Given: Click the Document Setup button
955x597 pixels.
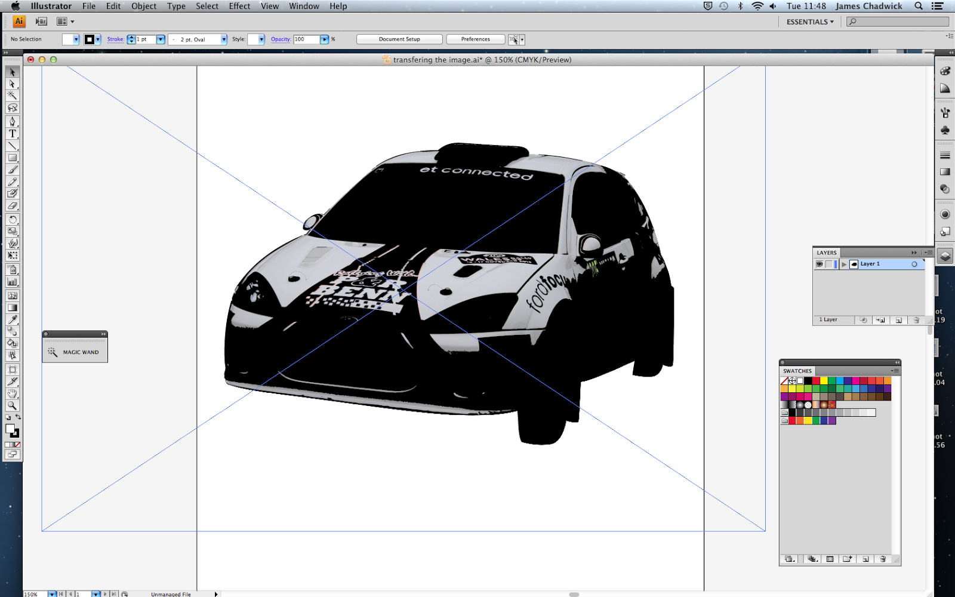Looking at the screenshot, I should coord(399,39).
